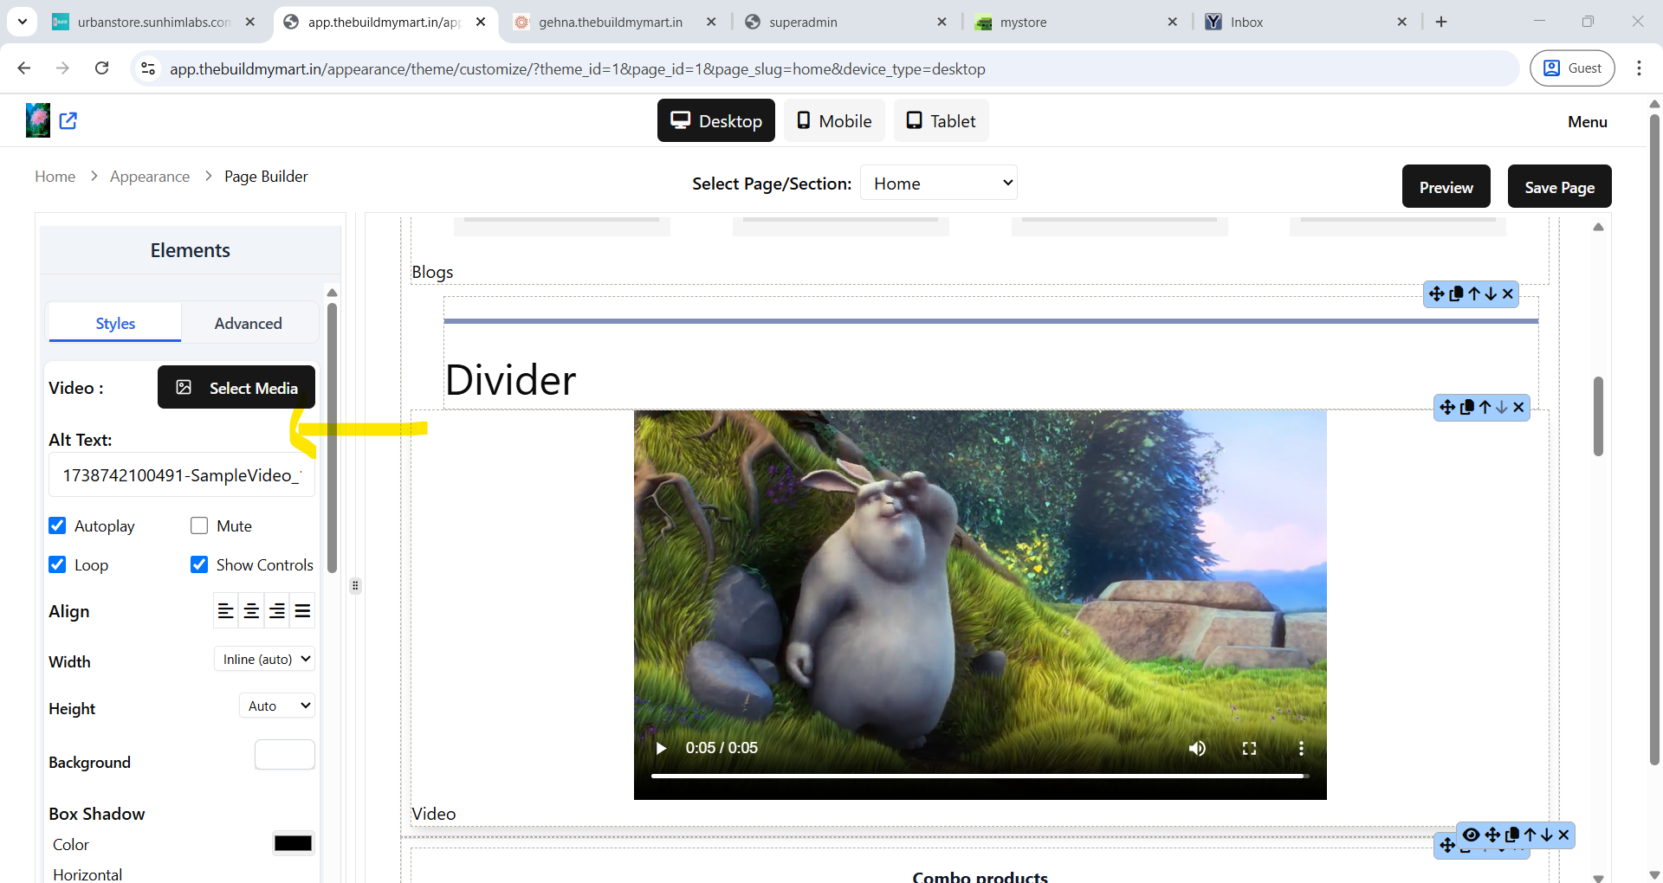Move the Video element up
The width and height of the screenshot is (1663, 883).
(x=1485, y=407)
